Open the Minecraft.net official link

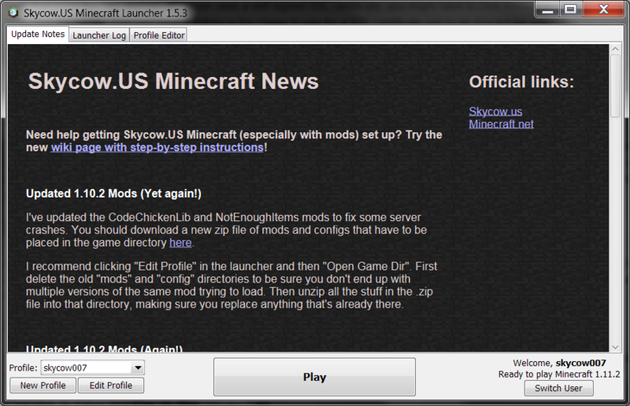tap(501, 124)
